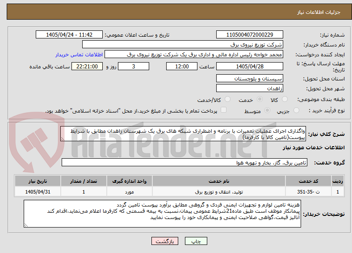Click the buyer name field شرکت توزیع نیروی برق

(183, 45)
